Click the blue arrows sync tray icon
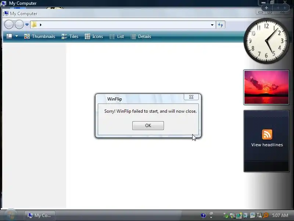 coord(245,215)
